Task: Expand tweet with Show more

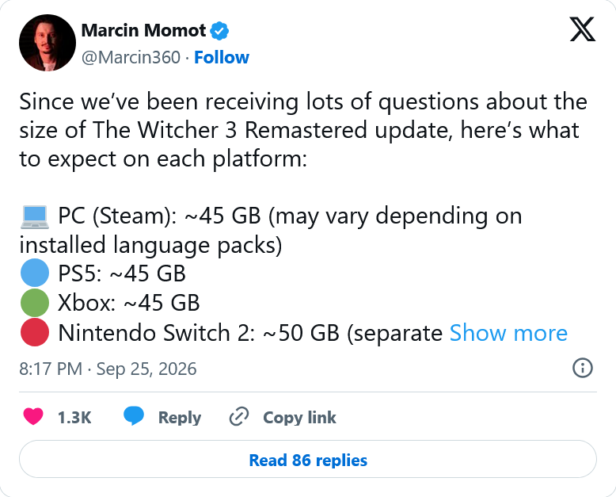Action: click(x=508, y=333)
